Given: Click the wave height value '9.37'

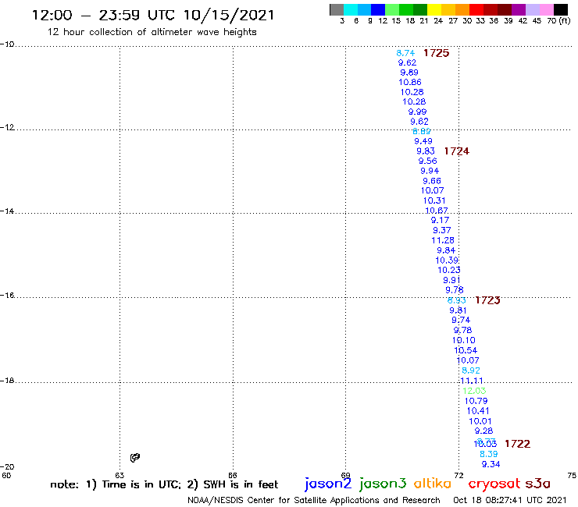Looking at the screenshot, I should pyautogui.click(x=441, y=230).
